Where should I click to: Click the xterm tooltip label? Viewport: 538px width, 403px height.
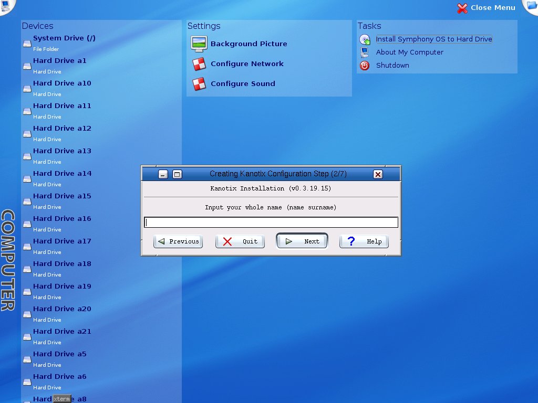(x=62, y=399)
